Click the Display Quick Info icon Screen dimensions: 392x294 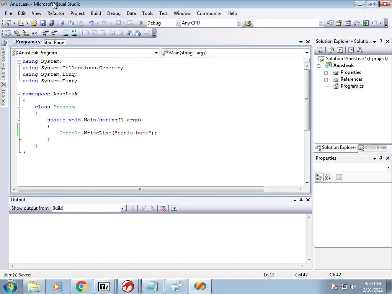tap(26, 33)
